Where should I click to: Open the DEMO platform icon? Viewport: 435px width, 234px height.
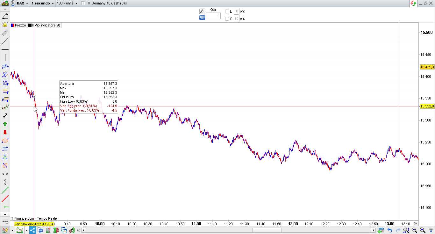5,3
